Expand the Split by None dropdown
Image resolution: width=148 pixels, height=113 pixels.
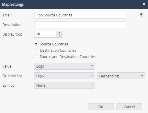click(x=64, y=85)
